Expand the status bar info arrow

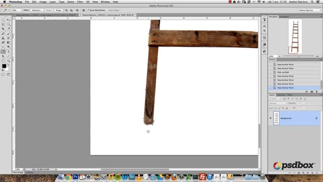[56, 169]
